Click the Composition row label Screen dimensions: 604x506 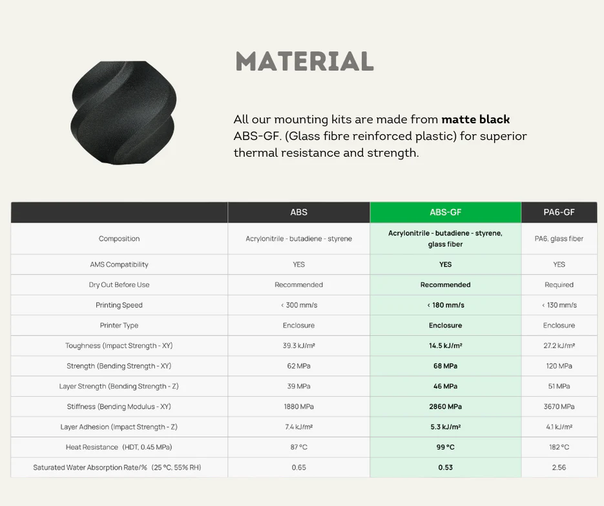point(119,239)
